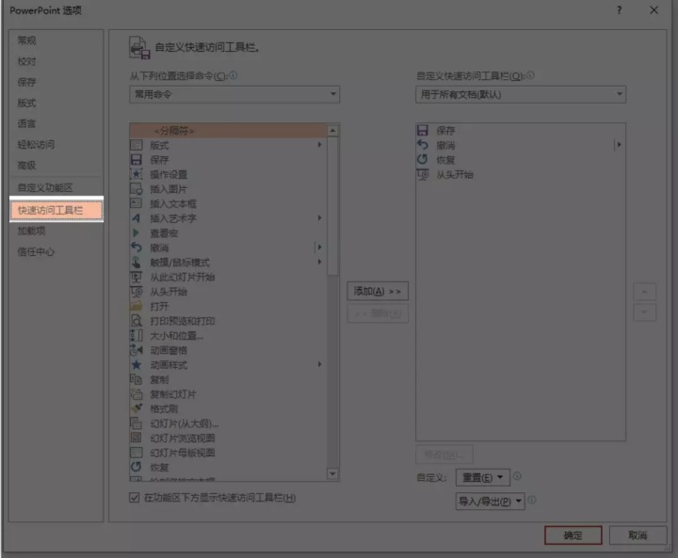Click info icon beside 重置 button

pos(517,476)
